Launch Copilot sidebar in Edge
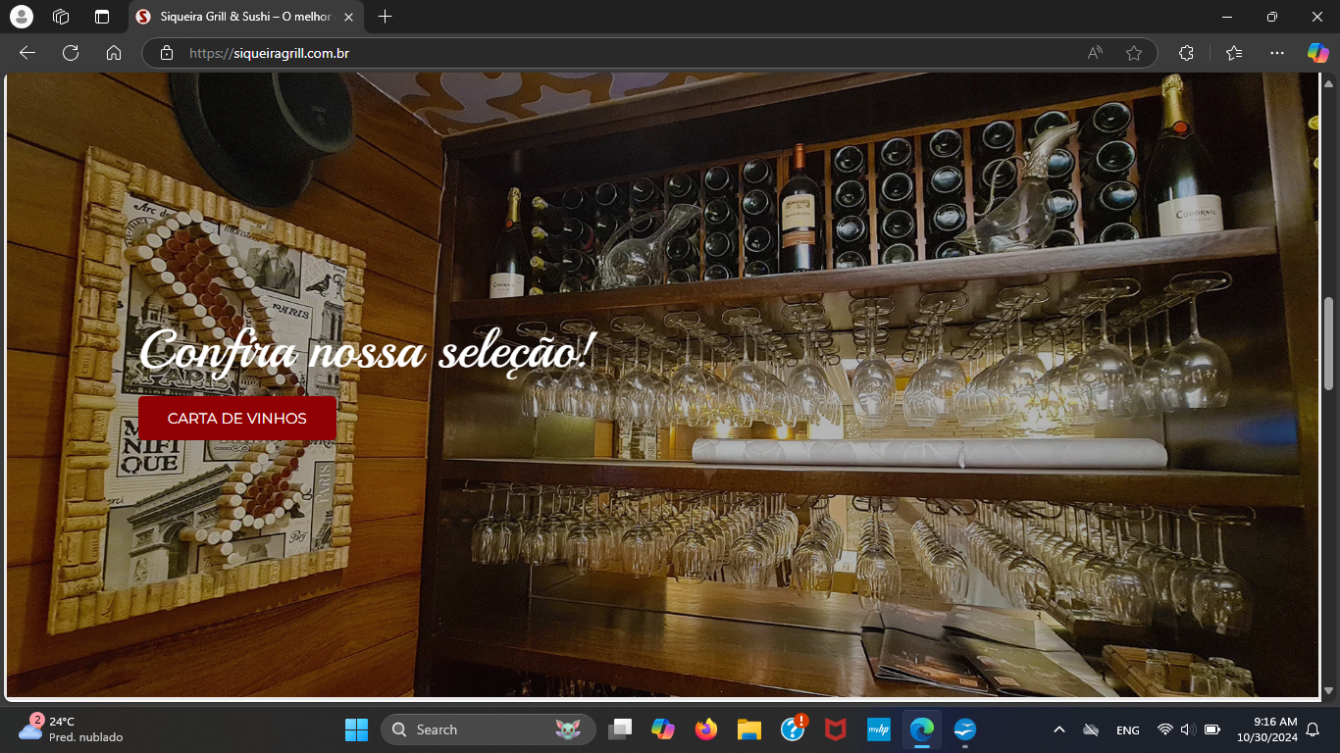This screenshot has height=753, width=1340. (x=1317, y=53)
